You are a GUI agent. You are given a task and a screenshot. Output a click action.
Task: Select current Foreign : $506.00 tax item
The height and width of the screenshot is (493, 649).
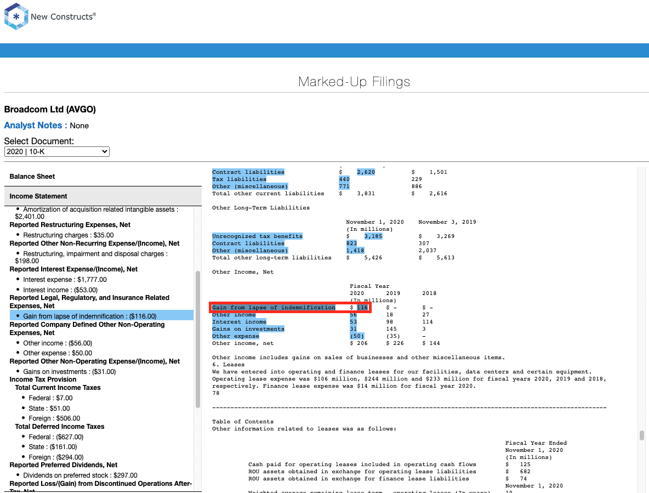point(54,418)
